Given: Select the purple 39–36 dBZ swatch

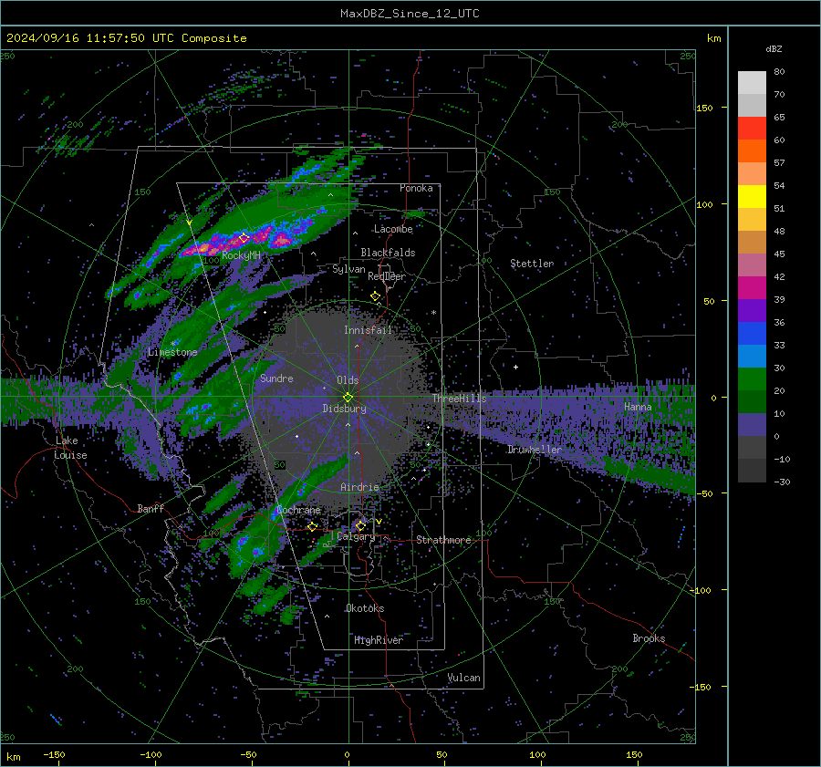Looking at the screenshot, I should (x=752, y=310).
